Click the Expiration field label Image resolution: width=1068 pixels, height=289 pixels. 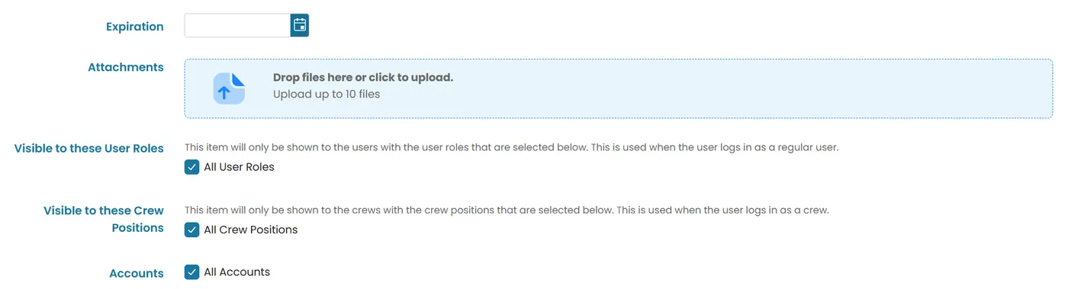pos(135,27)
